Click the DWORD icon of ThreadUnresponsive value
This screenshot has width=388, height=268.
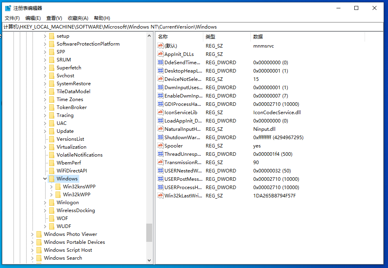pyautogui.click(x=161, y=154)
